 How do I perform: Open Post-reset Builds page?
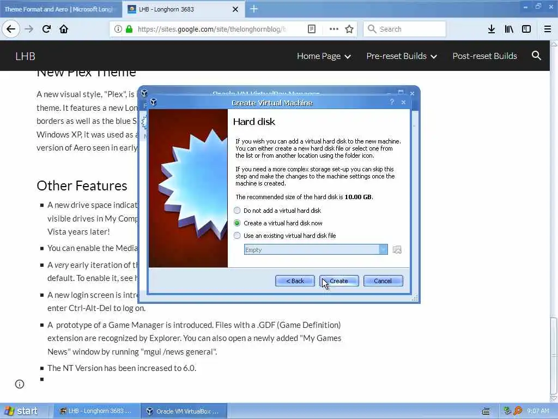[x=484, y=56]
